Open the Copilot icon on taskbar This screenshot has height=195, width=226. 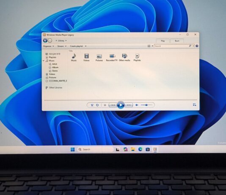pyautogui.click(x=126, y=149)
